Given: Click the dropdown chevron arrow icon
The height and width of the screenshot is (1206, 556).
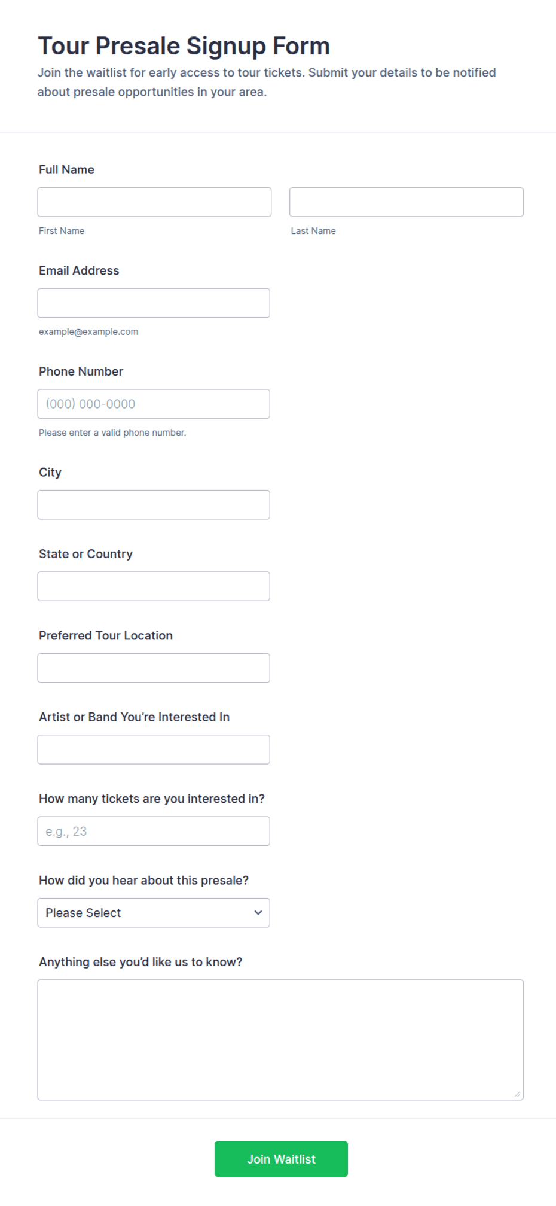Looking at the screenshot, I should (258, 913).
